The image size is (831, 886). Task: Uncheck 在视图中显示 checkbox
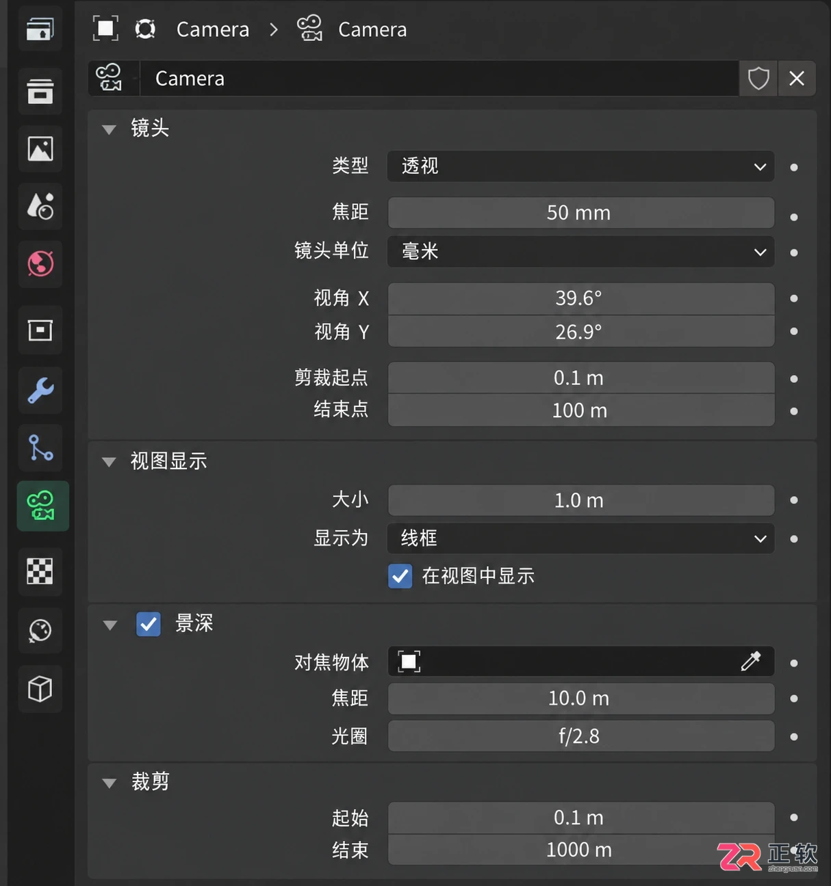click(400, 576)
